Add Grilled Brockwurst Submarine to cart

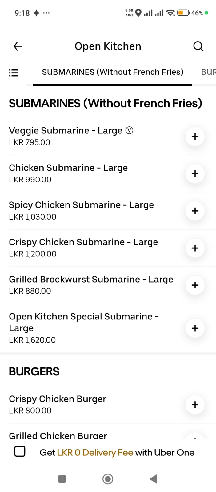(x=195, y=285)
